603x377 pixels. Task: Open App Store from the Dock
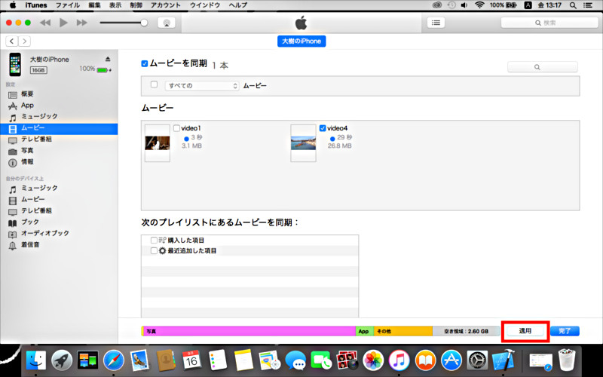click(x=451, y=361)
